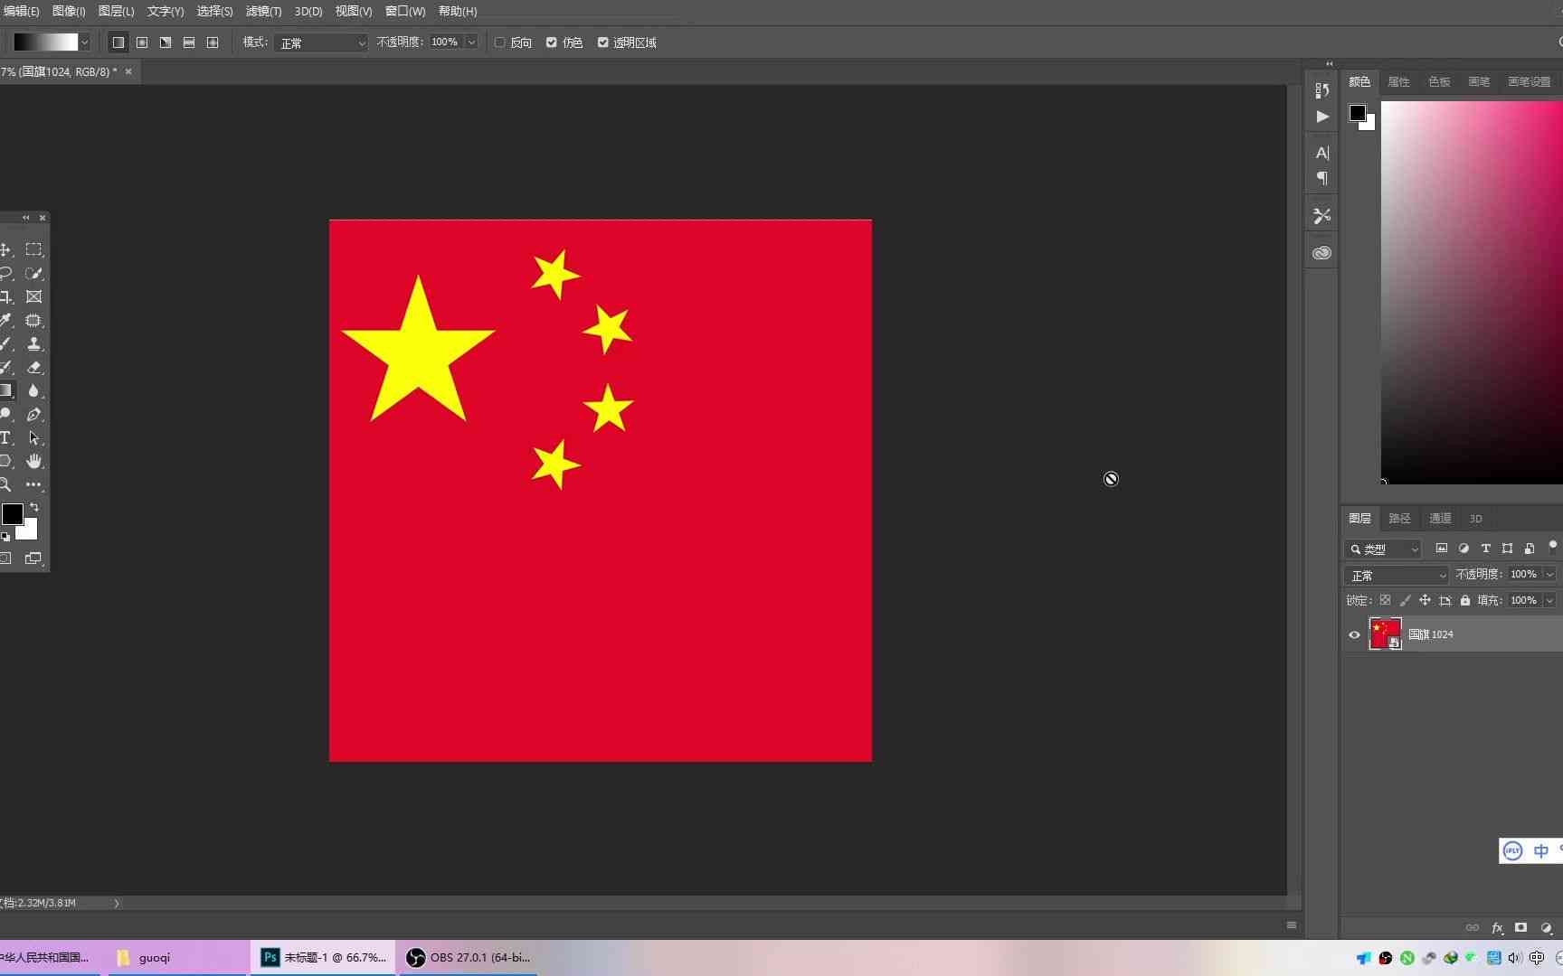
Task: Change screen mode in toolbox
Action: (x=33, y=558)
